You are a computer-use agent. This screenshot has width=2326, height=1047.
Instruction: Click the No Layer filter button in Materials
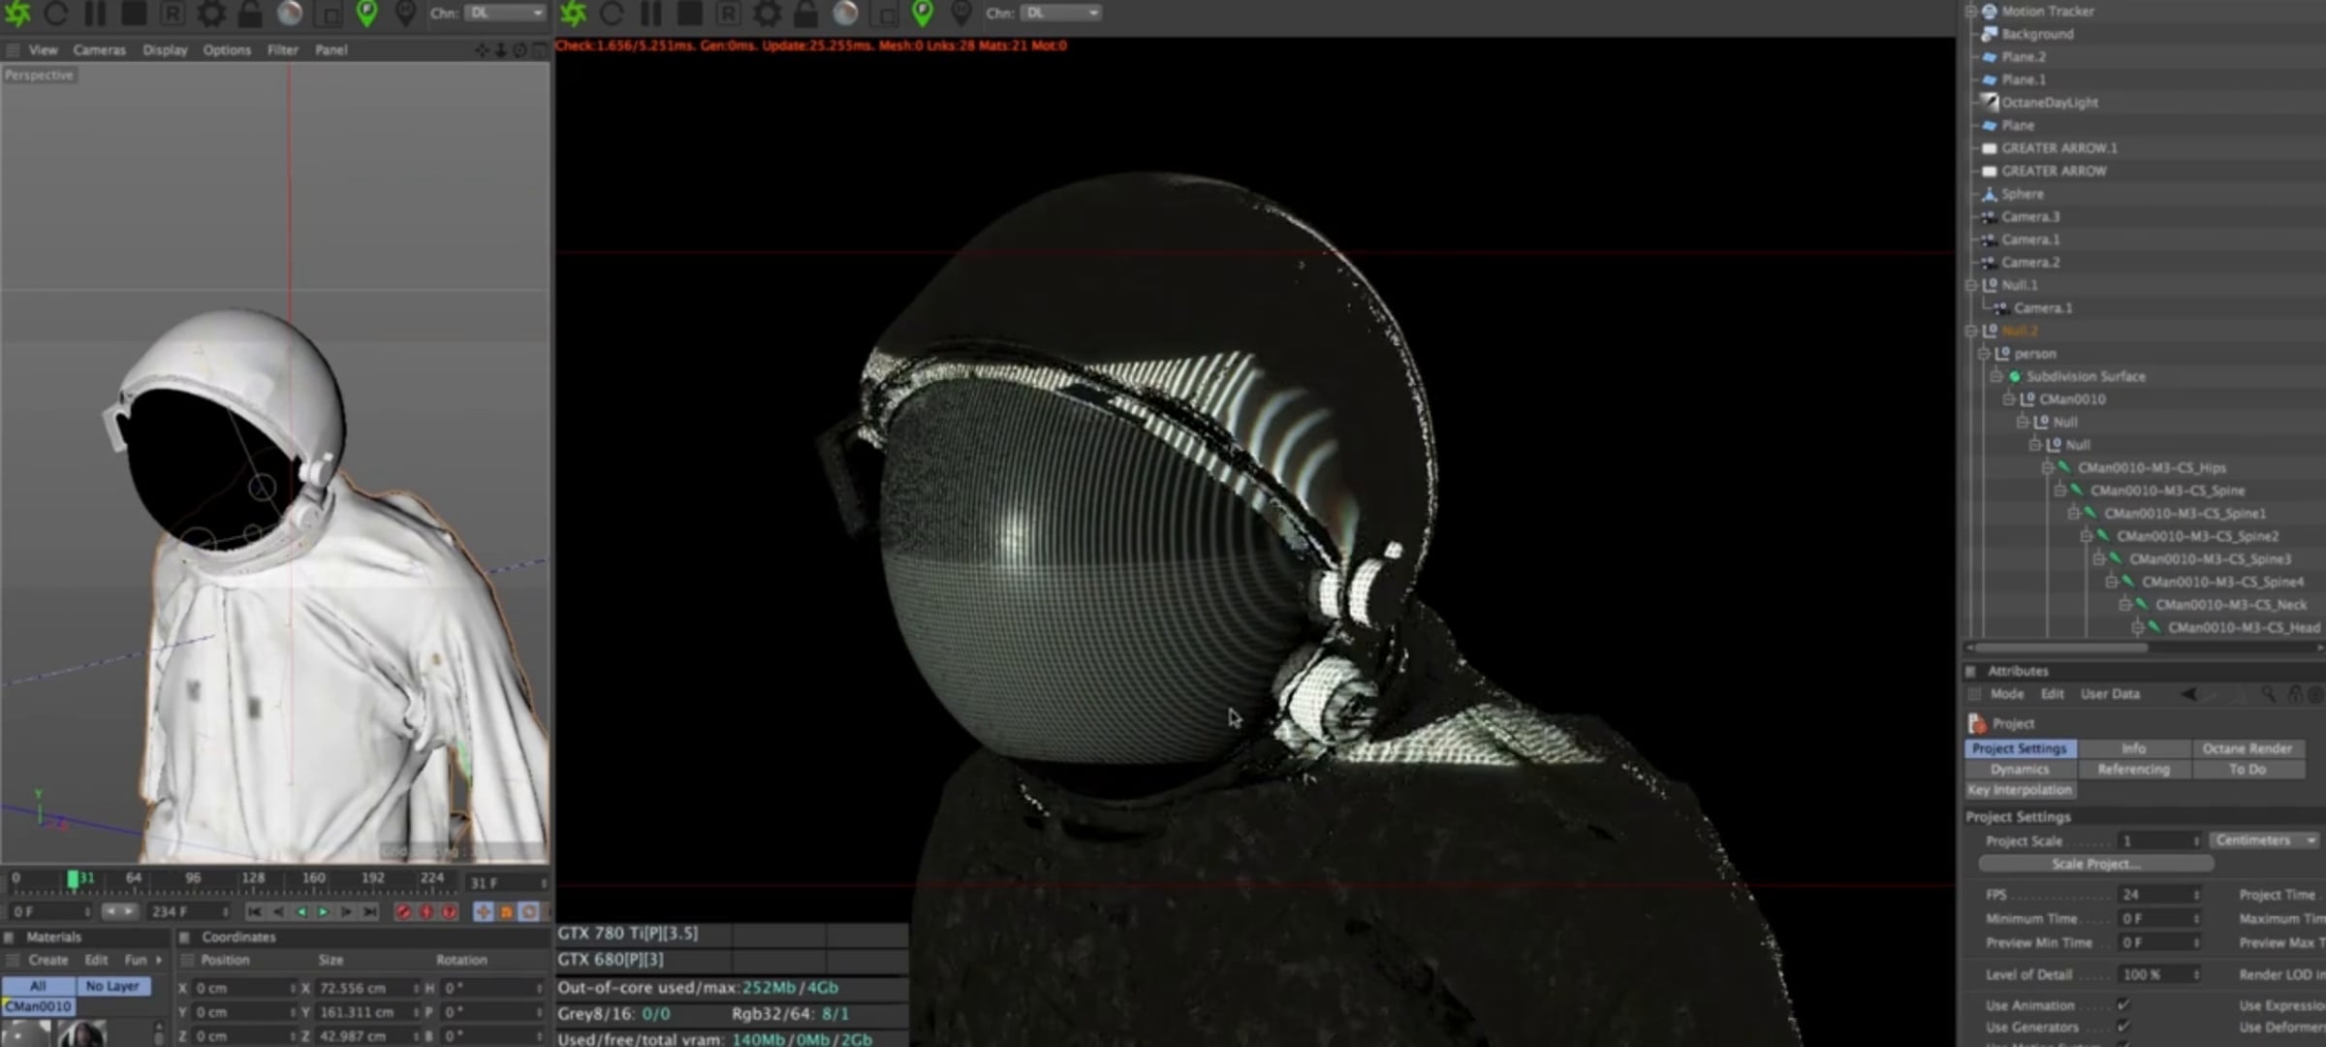click(112, 986)
